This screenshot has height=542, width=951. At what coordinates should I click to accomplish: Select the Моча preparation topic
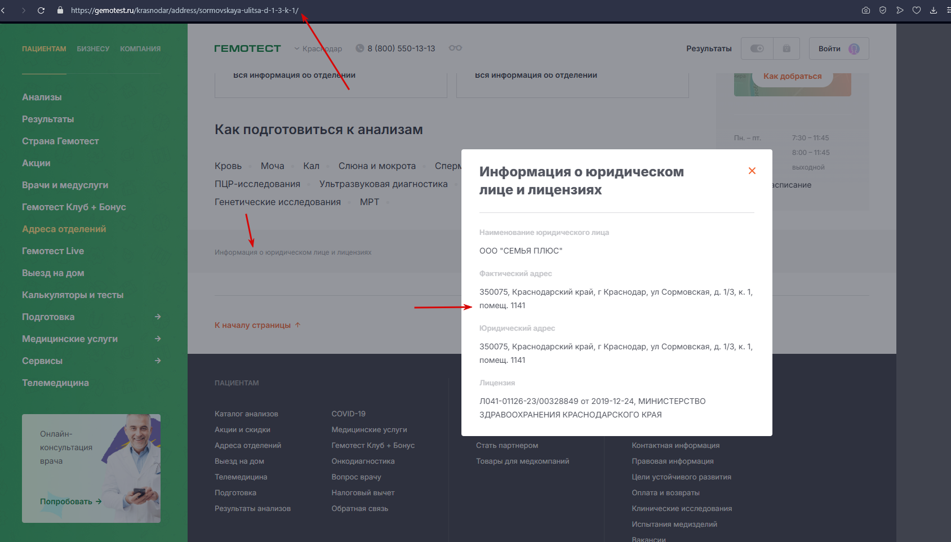pos(272,166)
